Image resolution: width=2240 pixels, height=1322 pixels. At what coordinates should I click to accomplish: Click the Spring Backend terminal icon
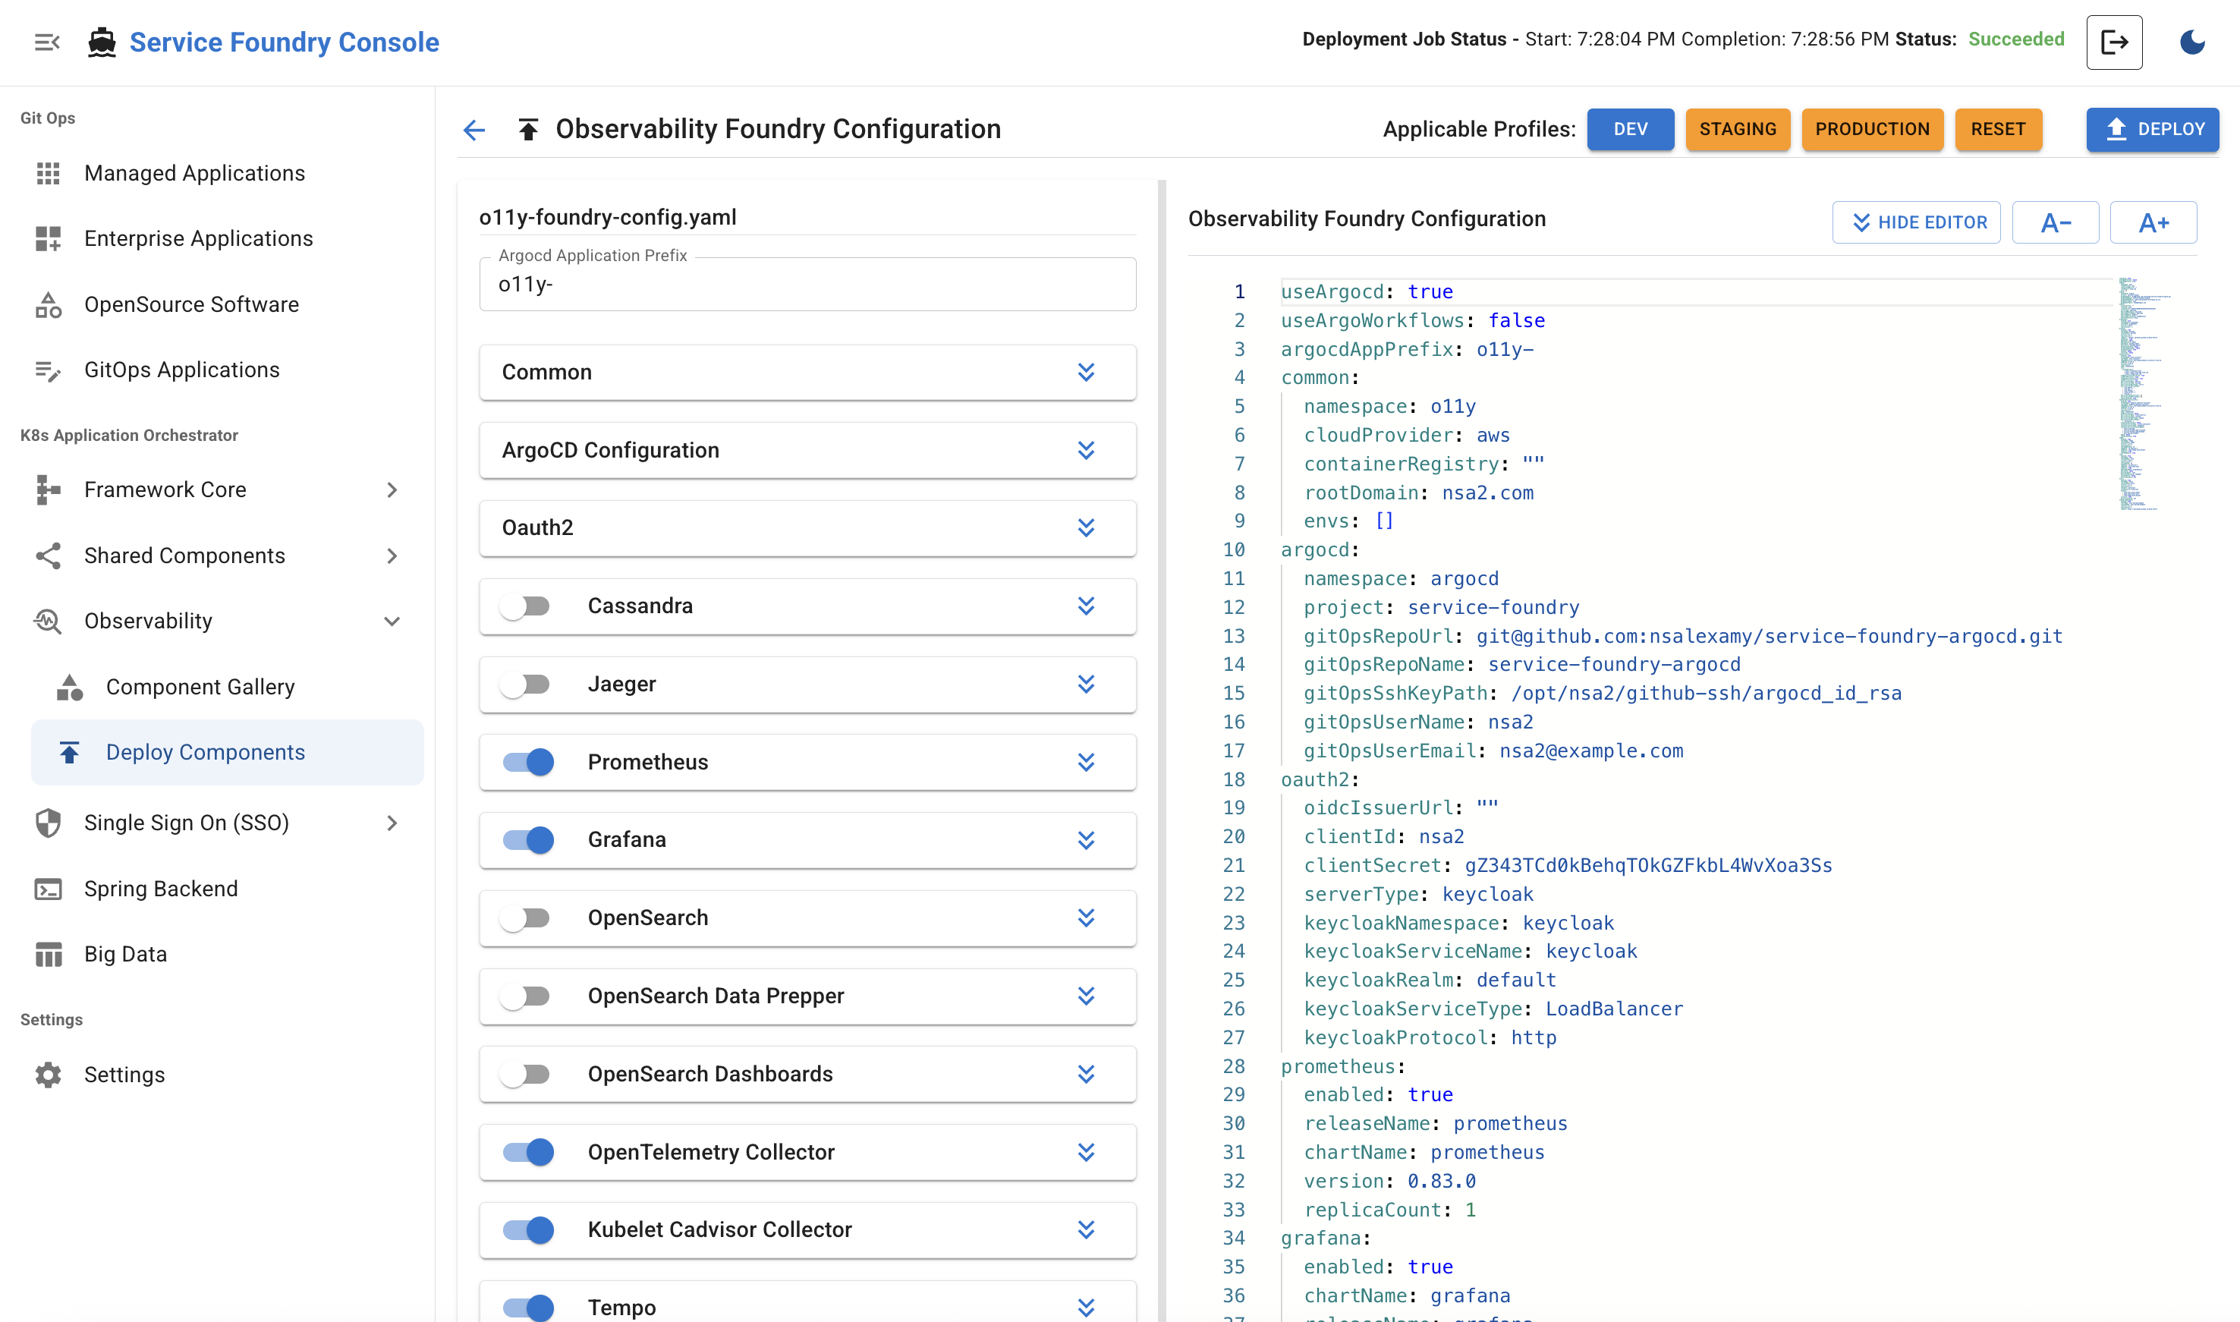(48, 889)
